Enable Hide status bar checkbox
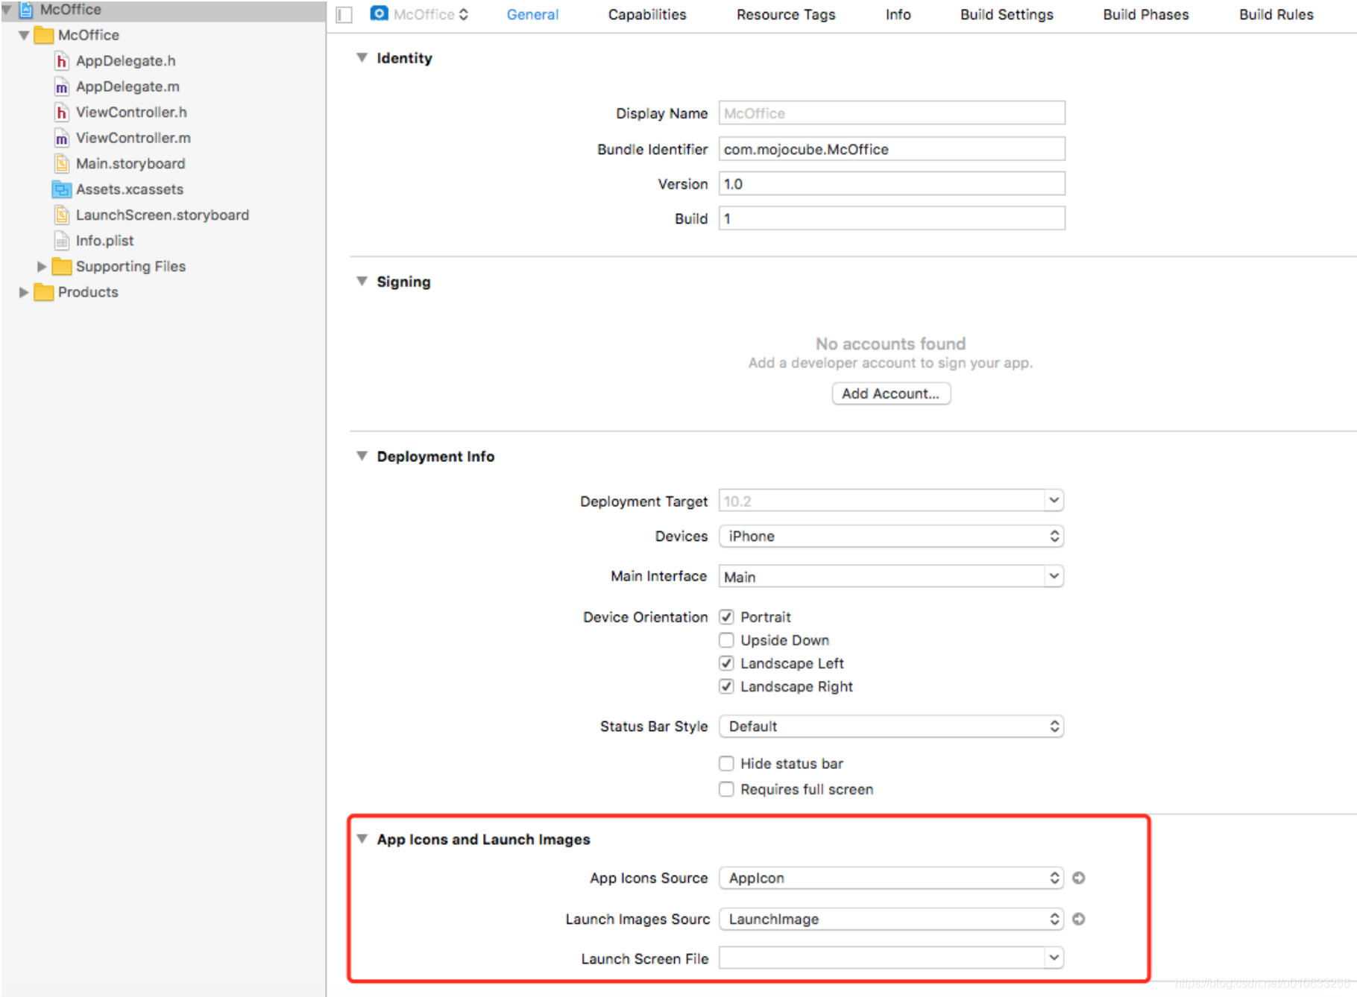Viewport: 1357px width, 997px height. 726,764
